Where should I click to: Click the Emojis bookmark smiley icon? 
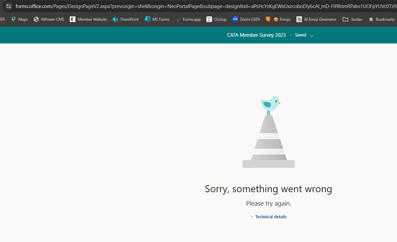[276, 19]
